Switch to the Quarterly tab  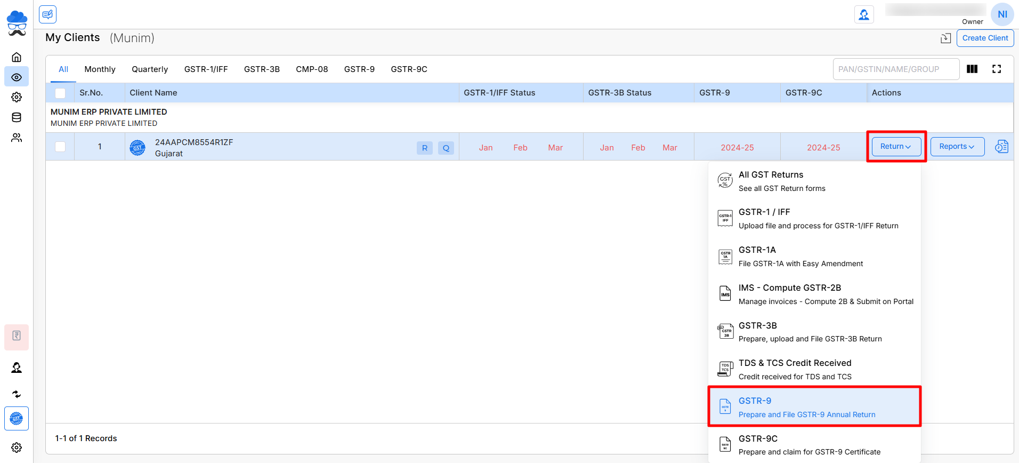pyautogui.click(x=150, y=69)
